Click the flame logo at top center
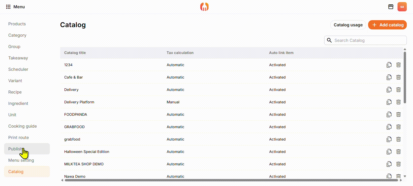 pos(204,7)
